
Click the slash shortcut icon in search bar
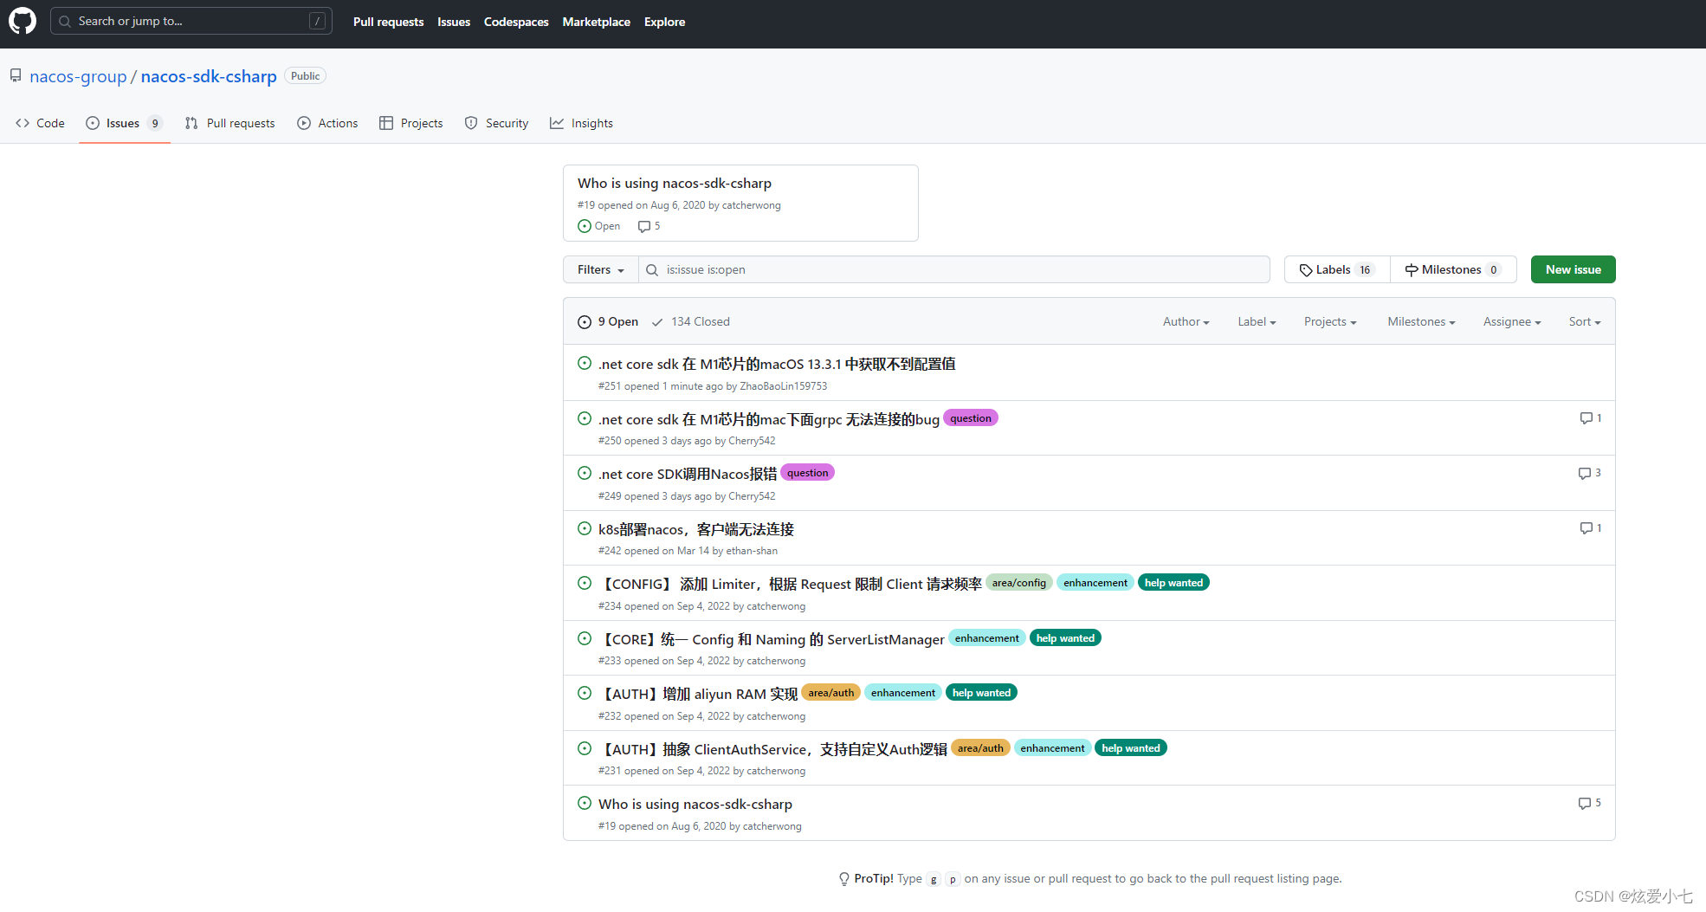click(x=318, y=22)
